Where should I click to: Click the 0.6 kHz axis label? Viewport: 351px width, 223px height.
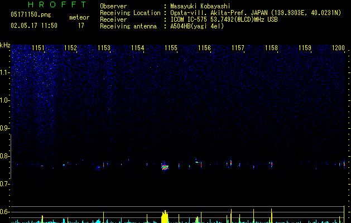[x=4, y=212]
